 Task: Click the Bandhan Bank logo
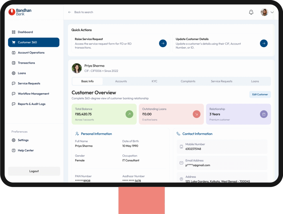[20, 12]
